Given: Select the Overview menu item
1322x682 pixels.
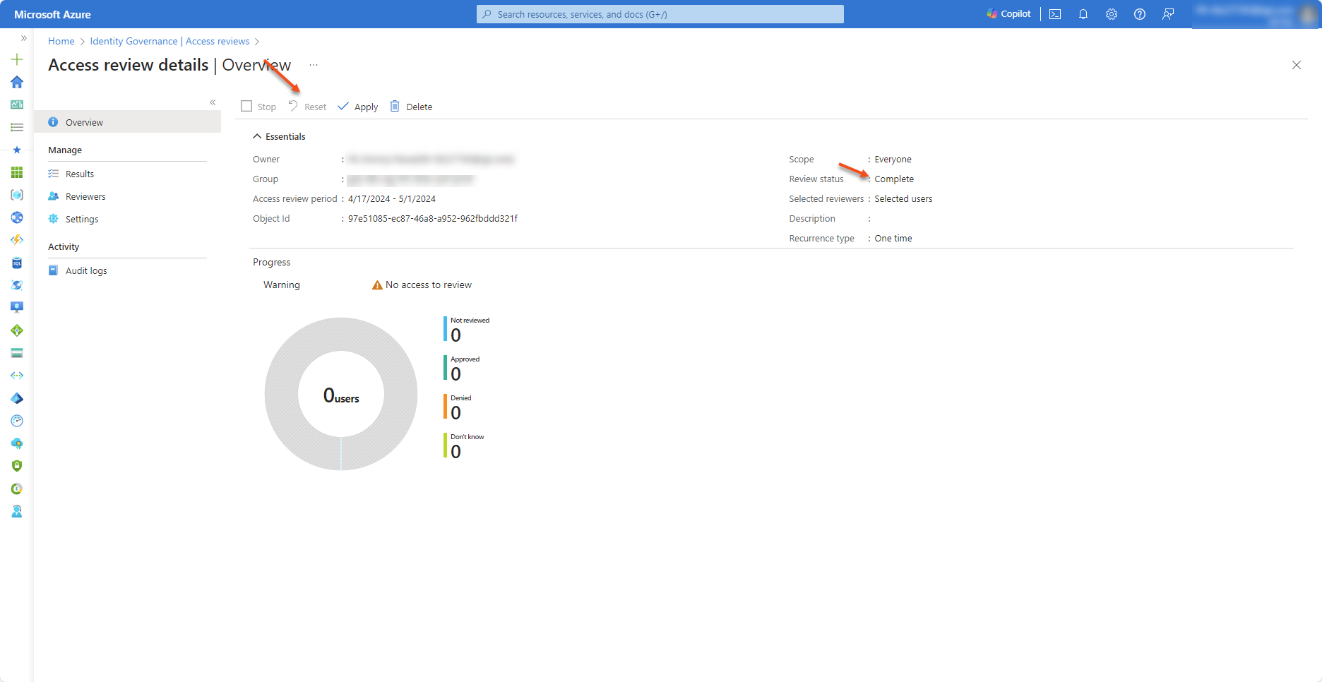Looking at the screenshot, I should point(128,122).
